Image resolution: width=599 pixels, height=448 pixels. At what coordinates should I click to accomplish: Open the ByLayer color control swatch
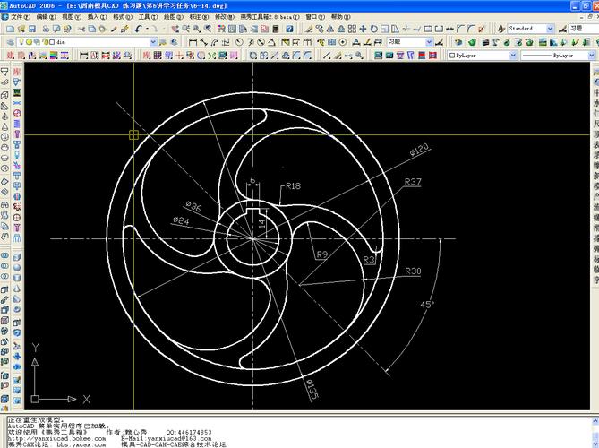pyautogui.click(x=479, y=56)
